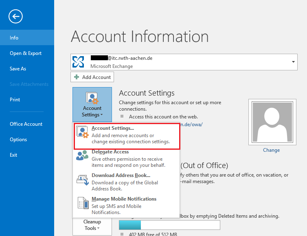307x236 pixels.
Task: Click the '402 MB free of 512 MB' text
Action: (x=153, y=234)
